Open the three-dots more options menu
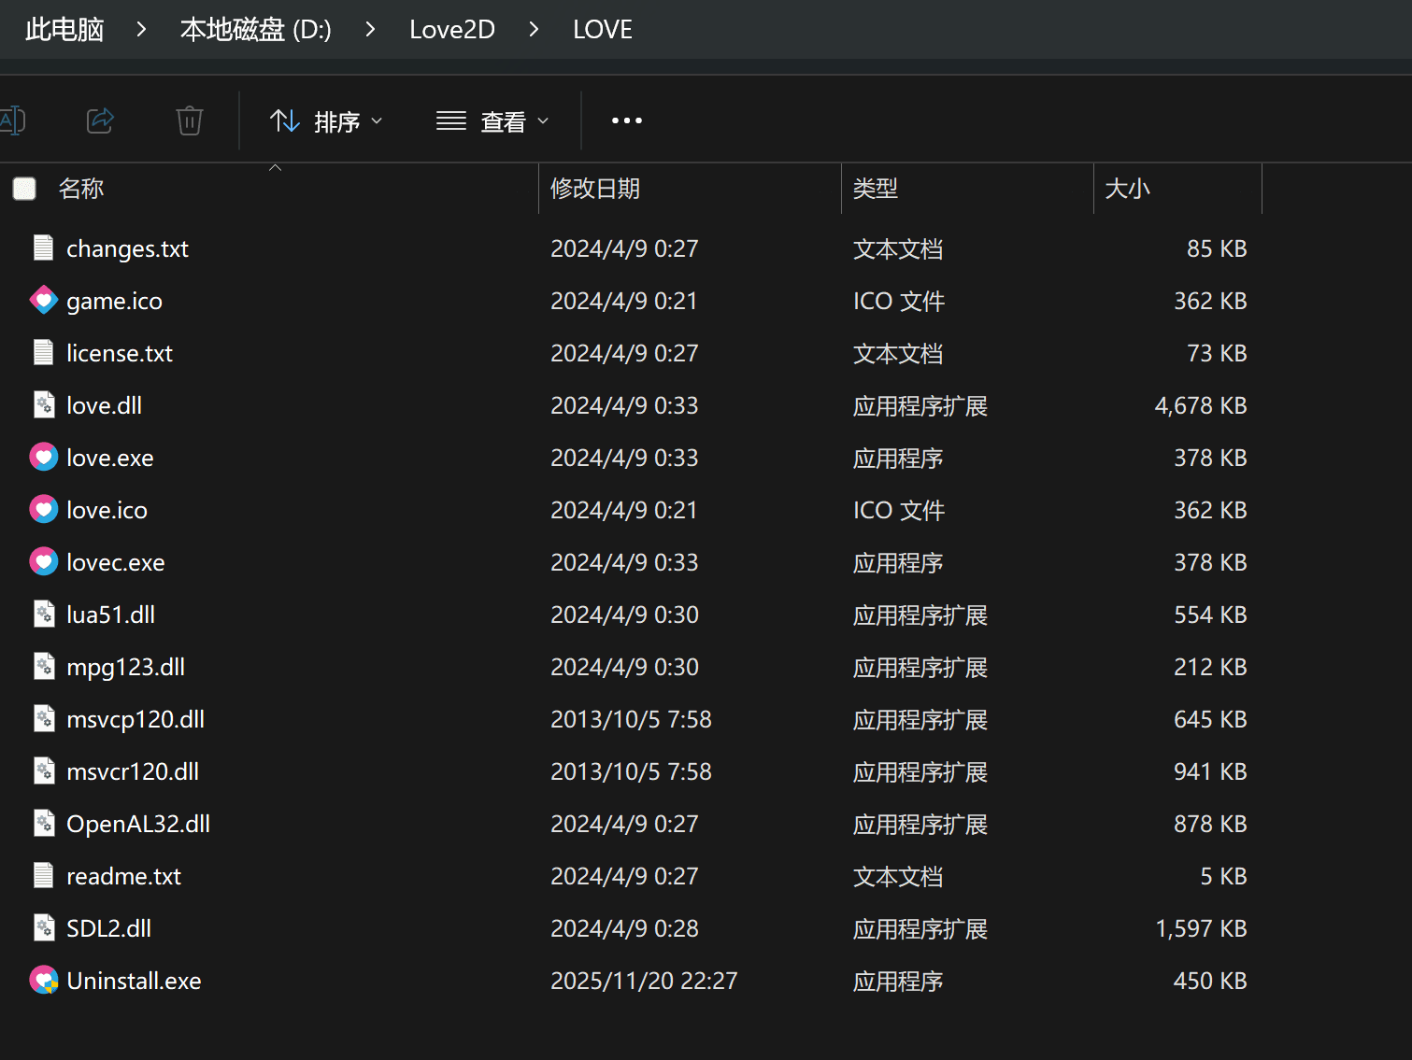Viewport: 1412px width, 1060px height. [x=626, y=120]
